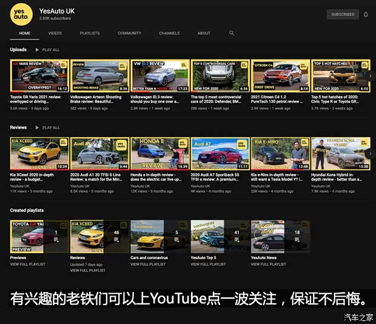Open Citroen C4 first drive thumbnail
The height and width of the screenshot is (324, 376).
click(280, 76)
